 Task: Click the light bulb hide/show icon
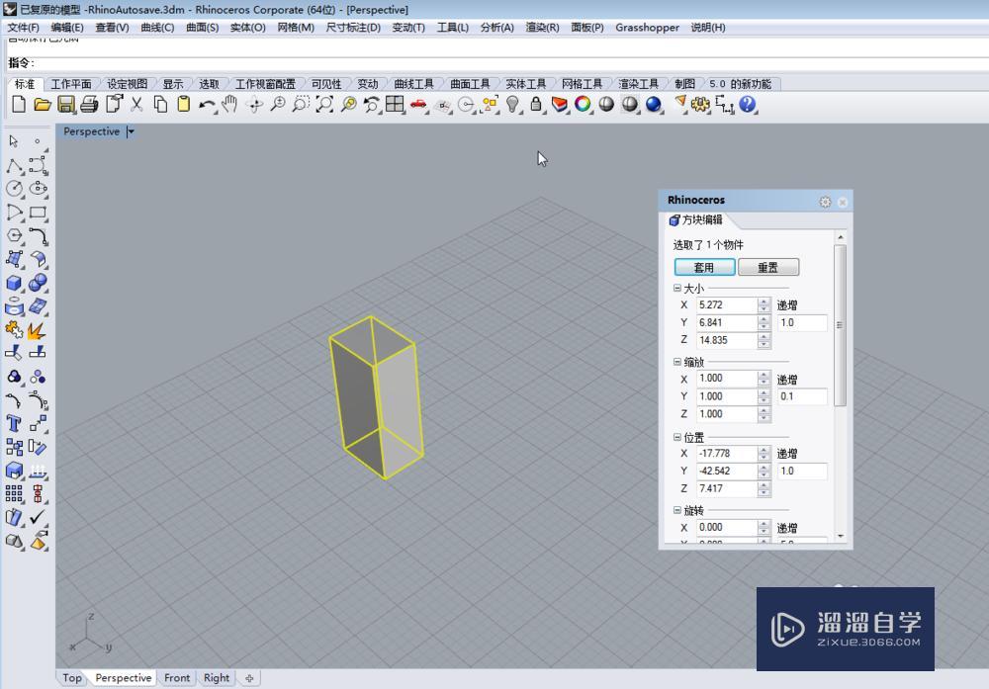click(x=512, y=104)
